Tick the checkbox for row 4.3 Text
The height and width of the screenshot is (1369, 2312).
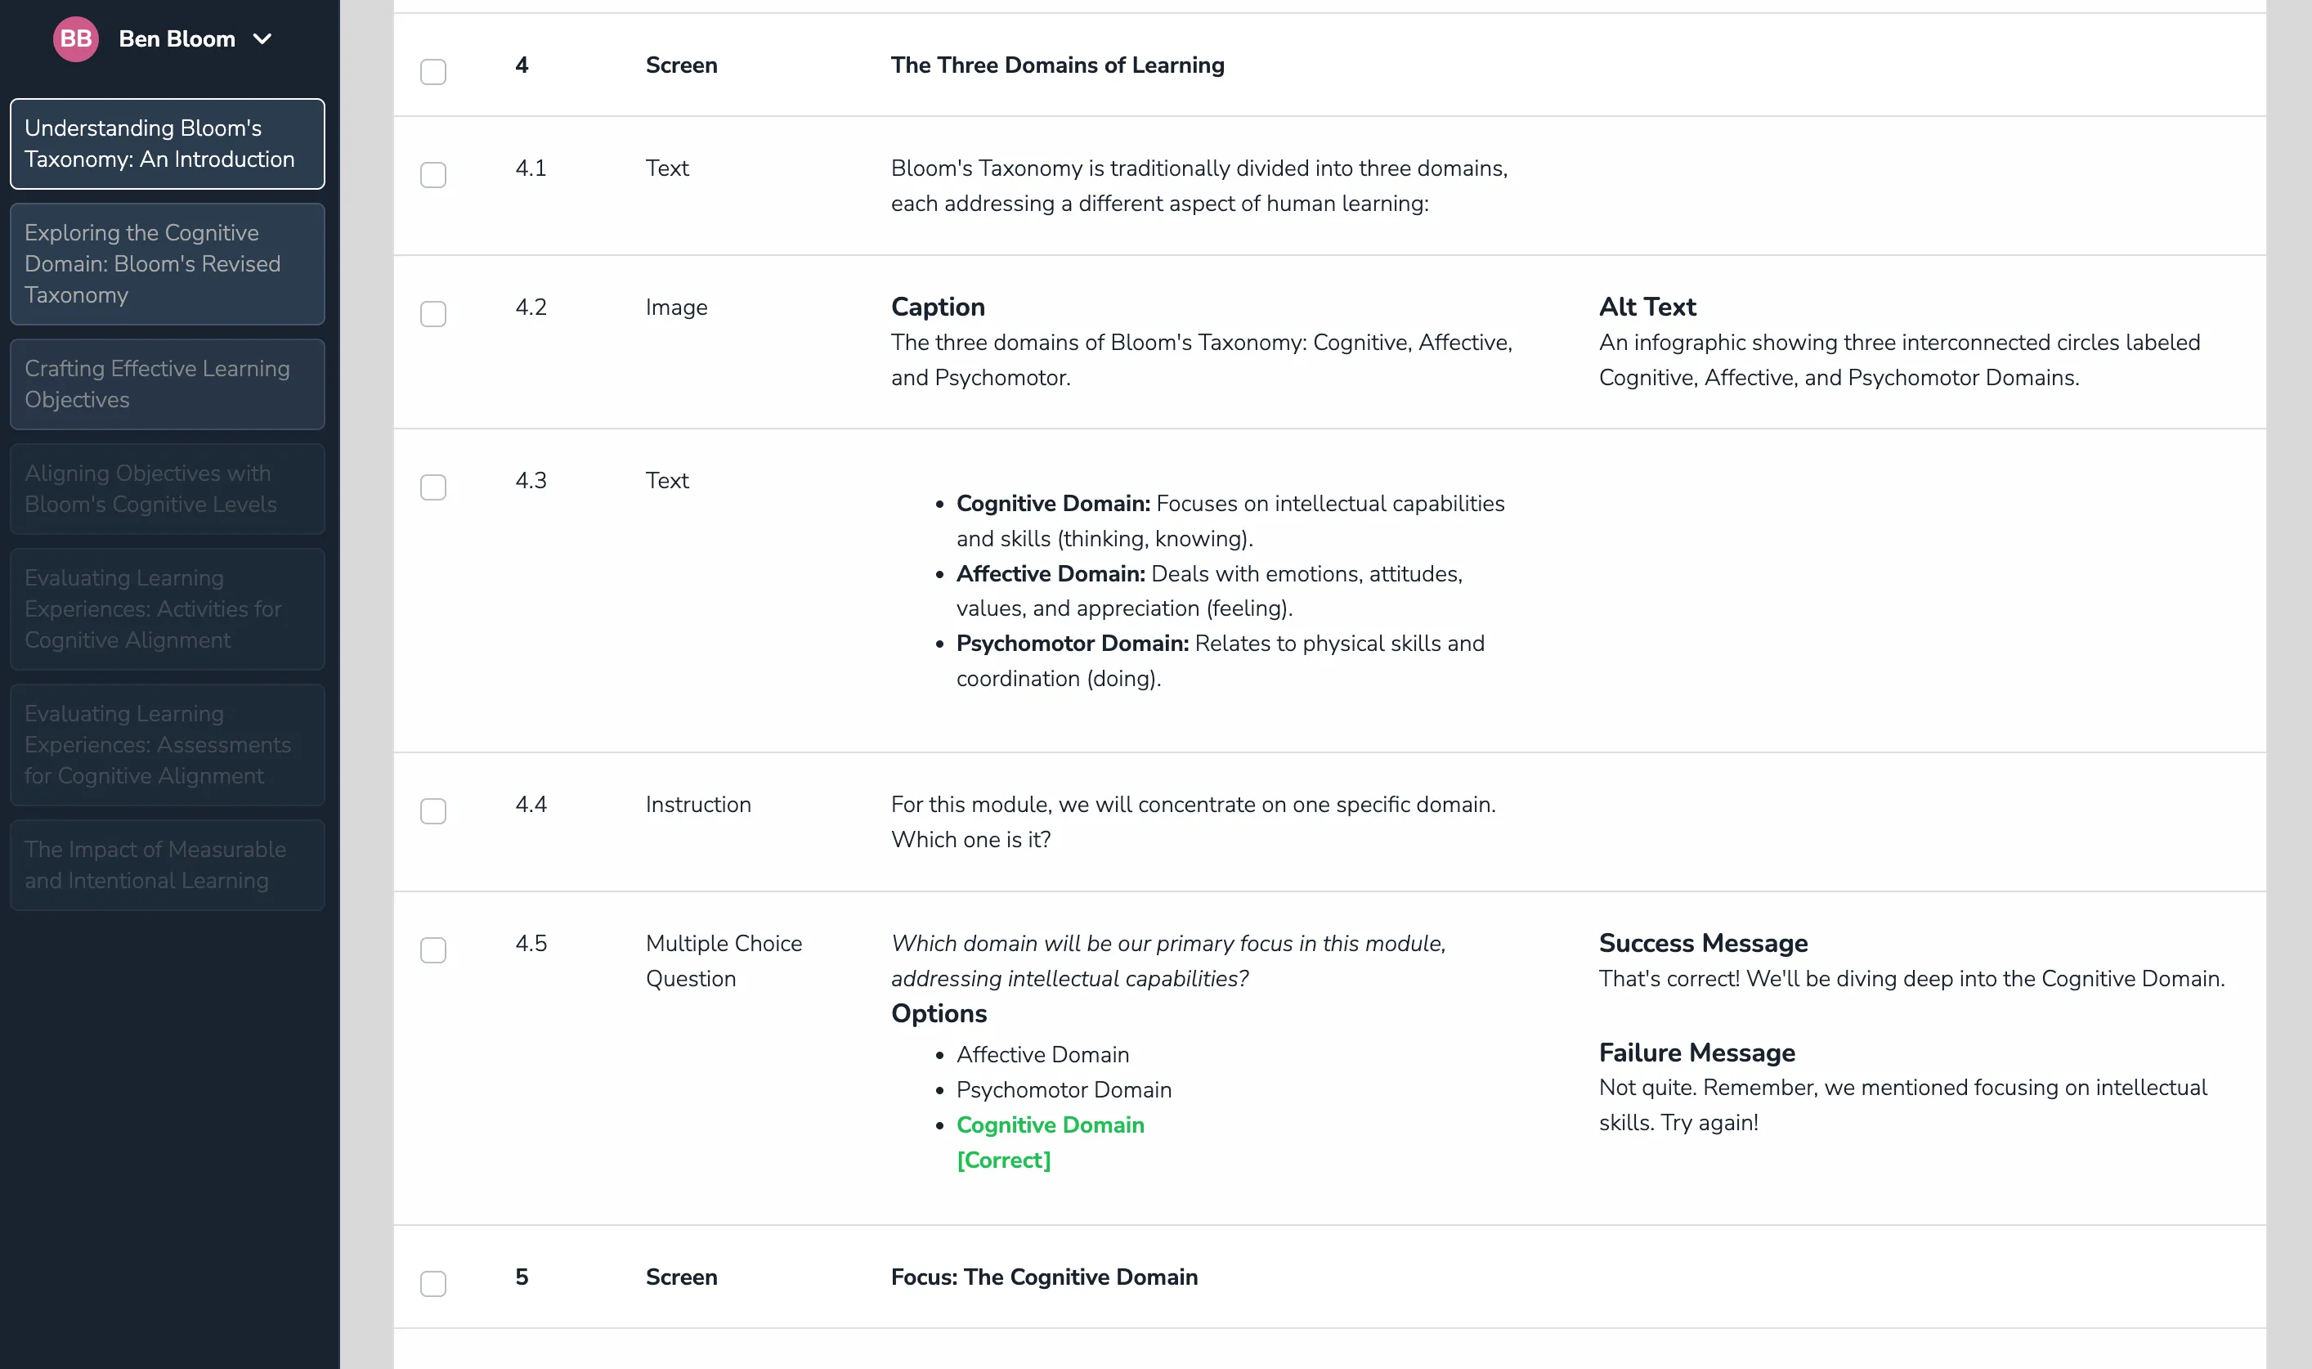coord(432,487)
